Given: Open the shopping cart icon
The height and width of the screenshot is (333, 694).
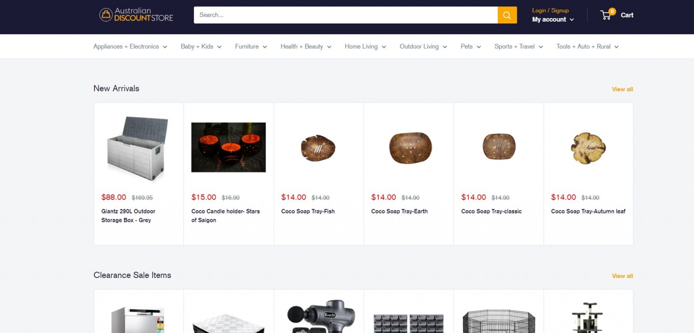Looking at the screenshot, I should point(607,14).
